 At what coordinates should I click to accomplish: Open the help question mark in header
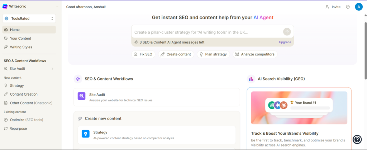(348, 7)
